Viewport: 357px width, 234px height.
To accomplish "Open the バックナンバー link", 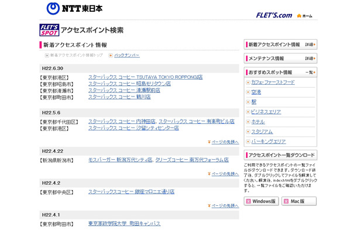I will coord(127,56).
